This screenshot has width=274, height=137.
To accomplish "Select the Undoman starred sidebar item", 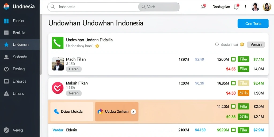I will click(x=20, y=45).
